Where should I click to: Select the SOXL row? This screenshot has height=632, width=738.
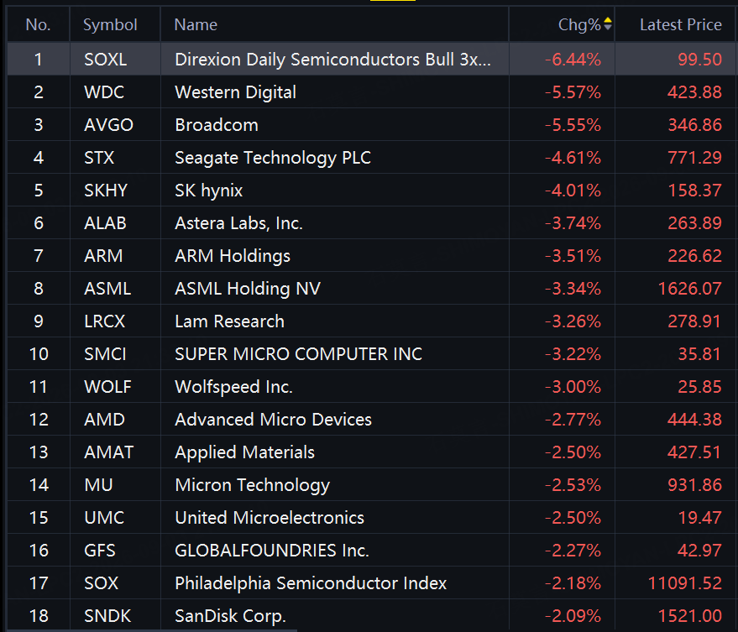click(372, 60)
